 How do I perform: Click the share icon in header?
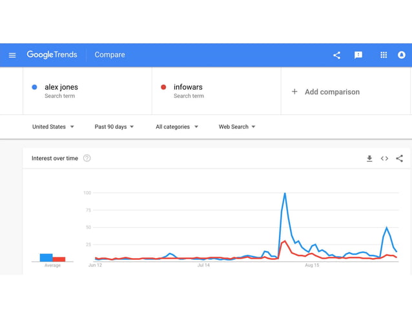[336, 55]
